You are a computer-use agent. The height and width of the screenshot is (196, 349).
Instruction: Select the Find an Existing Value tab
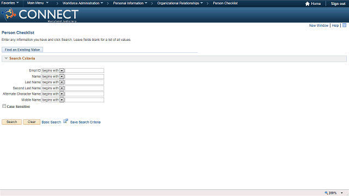pos(22,50)
